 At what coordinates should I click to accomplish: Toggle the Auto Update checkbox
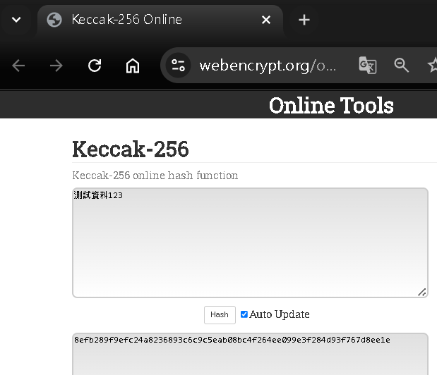click(244, 314)
